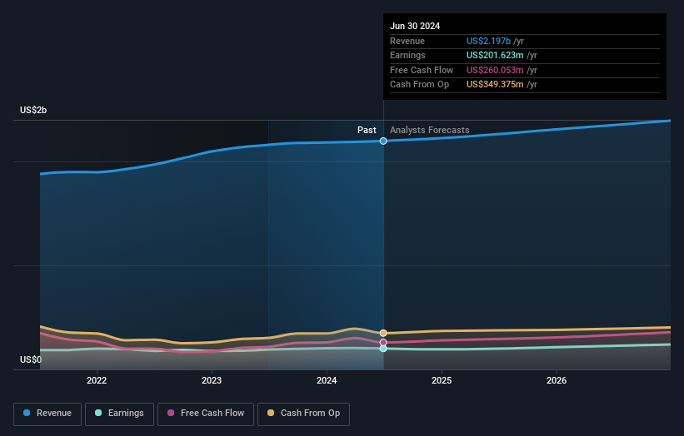Select the Free Cash Flow data point marker
Viewport: 684px width, 436px height.
click(x=383, y=342)
